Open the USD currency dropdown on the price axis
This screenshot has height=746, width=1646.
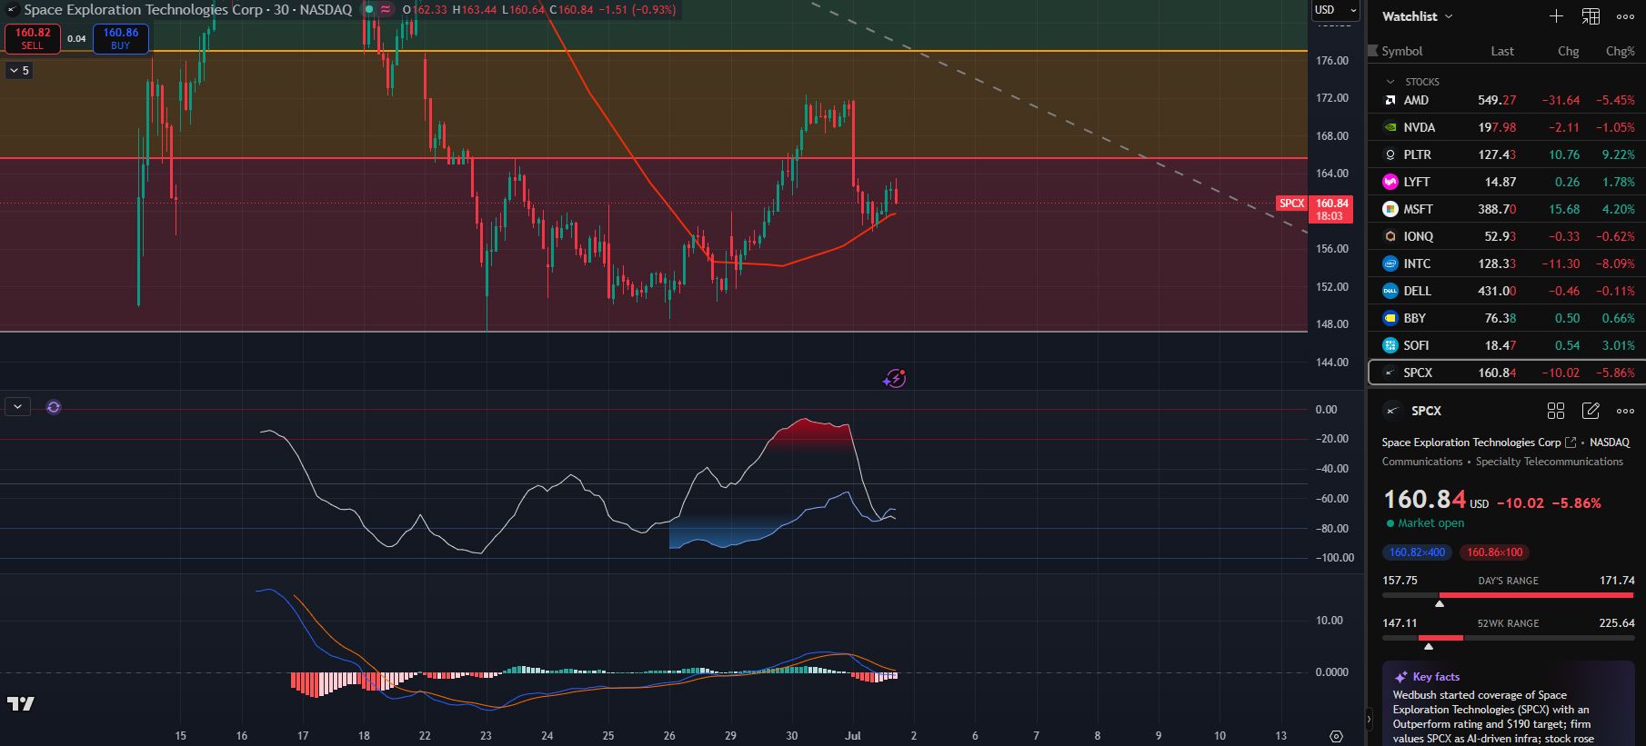pyautogui.click(x=1335, y=10)
